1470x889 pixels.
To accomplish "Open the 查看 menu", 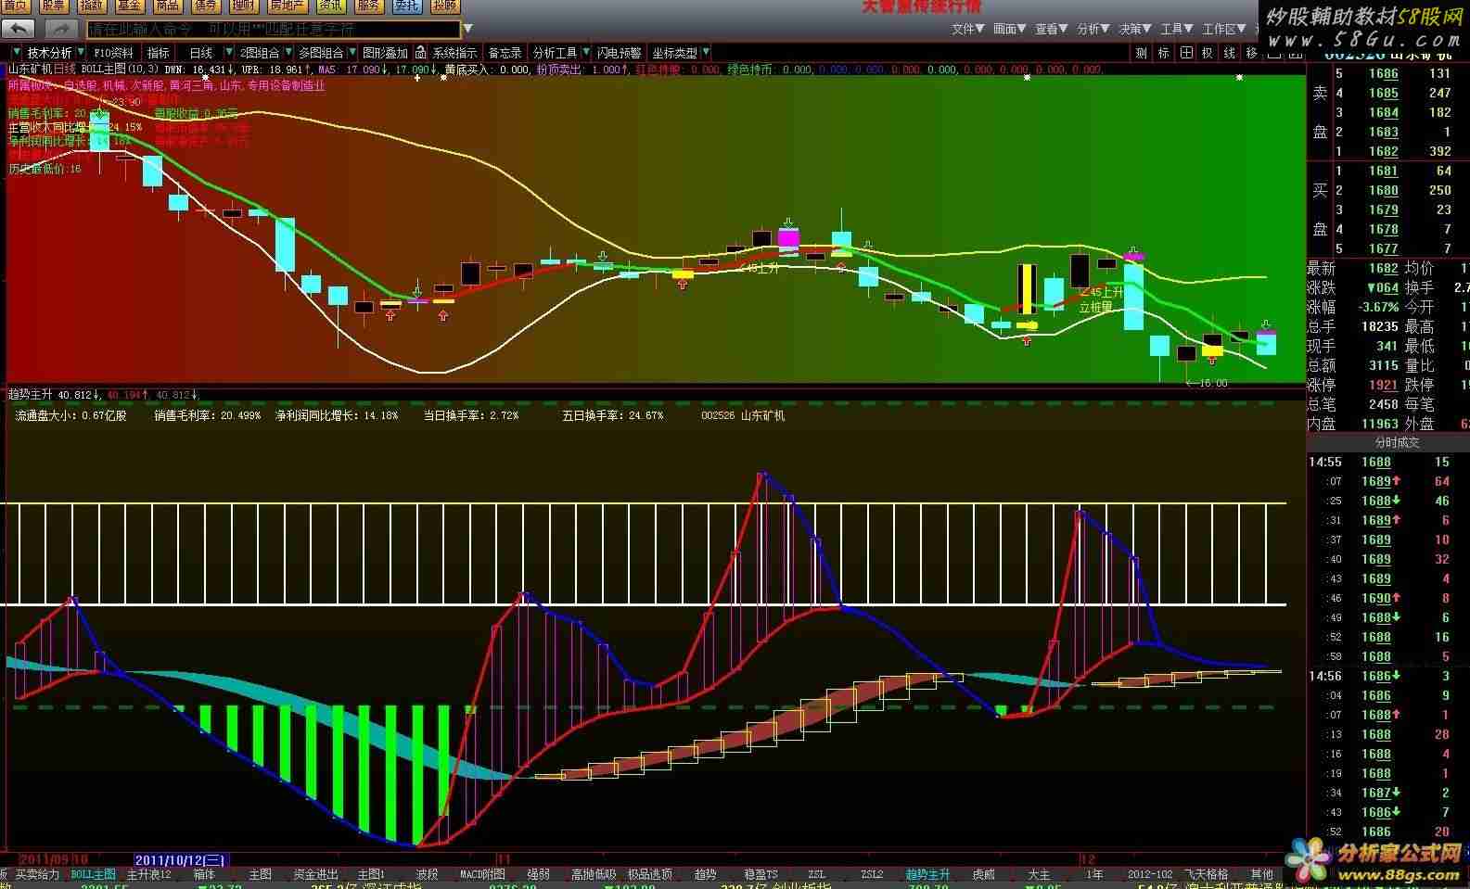I will click(1051, 29).
